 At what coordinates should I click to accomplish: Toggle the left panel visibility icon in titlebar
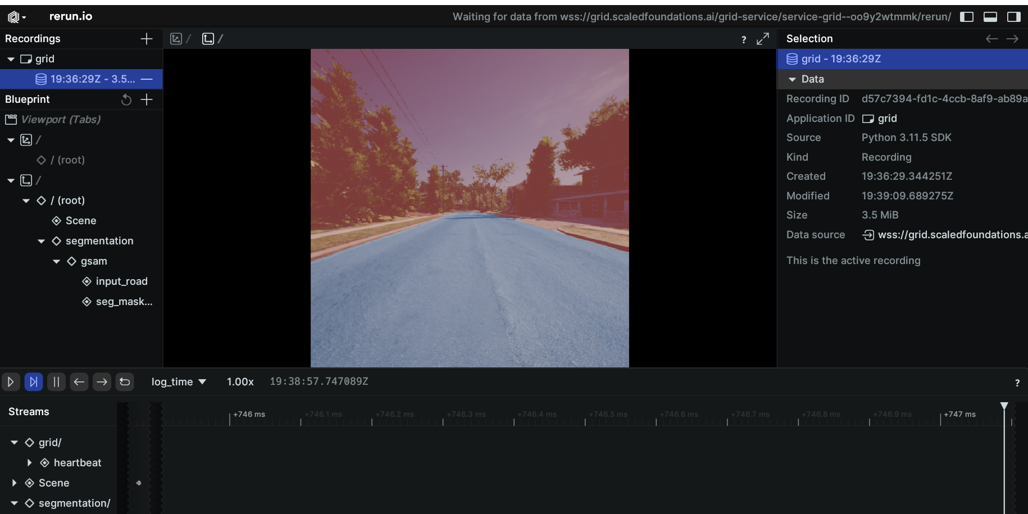coord(967,16)
